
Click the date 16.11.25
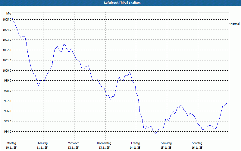tap(197, 148)
